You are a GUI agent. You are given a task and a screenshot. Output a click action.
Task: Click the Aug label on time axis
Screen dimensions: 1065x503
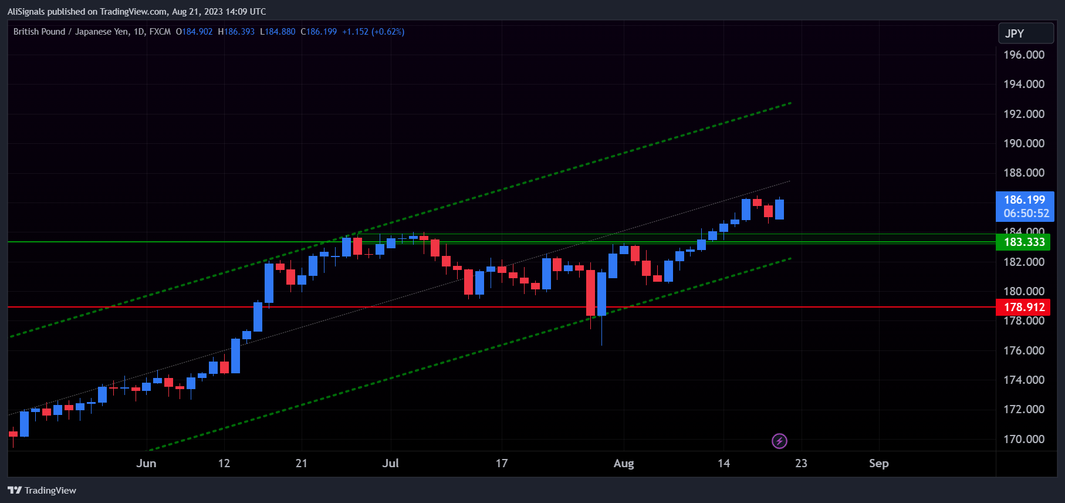point(624,463)
